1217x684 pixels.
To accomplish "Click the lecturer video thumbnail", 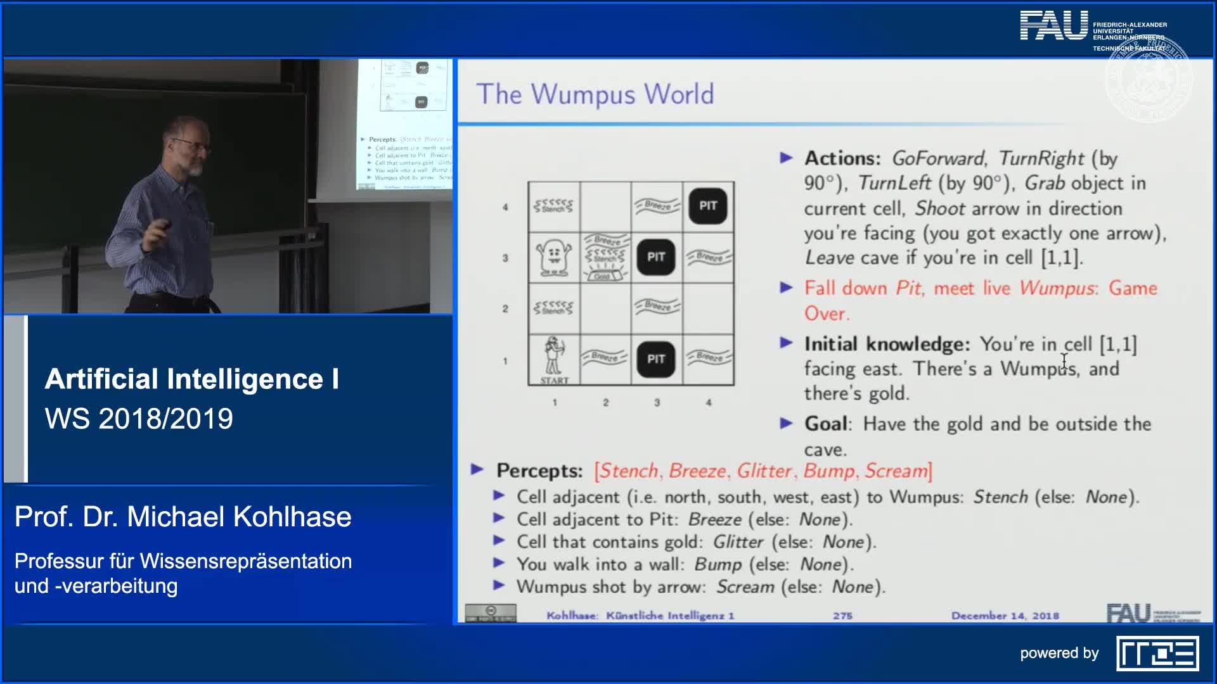I will [x=228, y=186].
